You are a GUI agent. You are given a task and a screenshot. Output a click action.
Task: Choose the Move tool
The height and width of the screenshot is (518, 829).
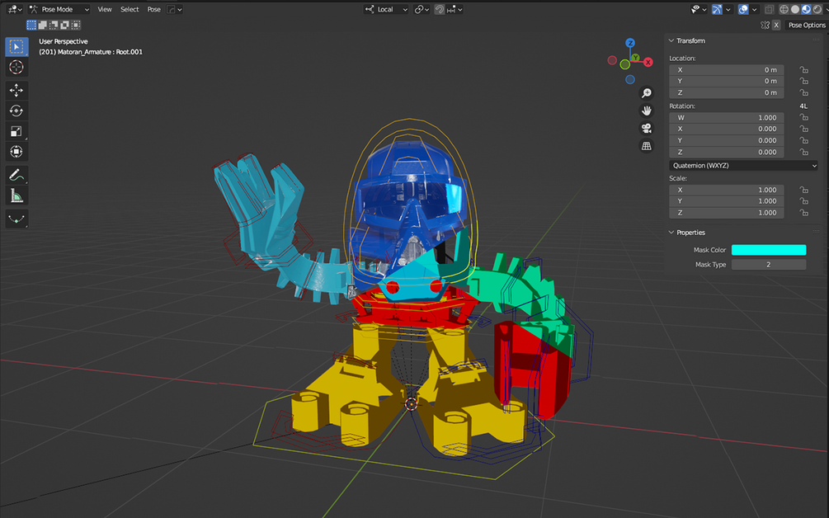16,91
